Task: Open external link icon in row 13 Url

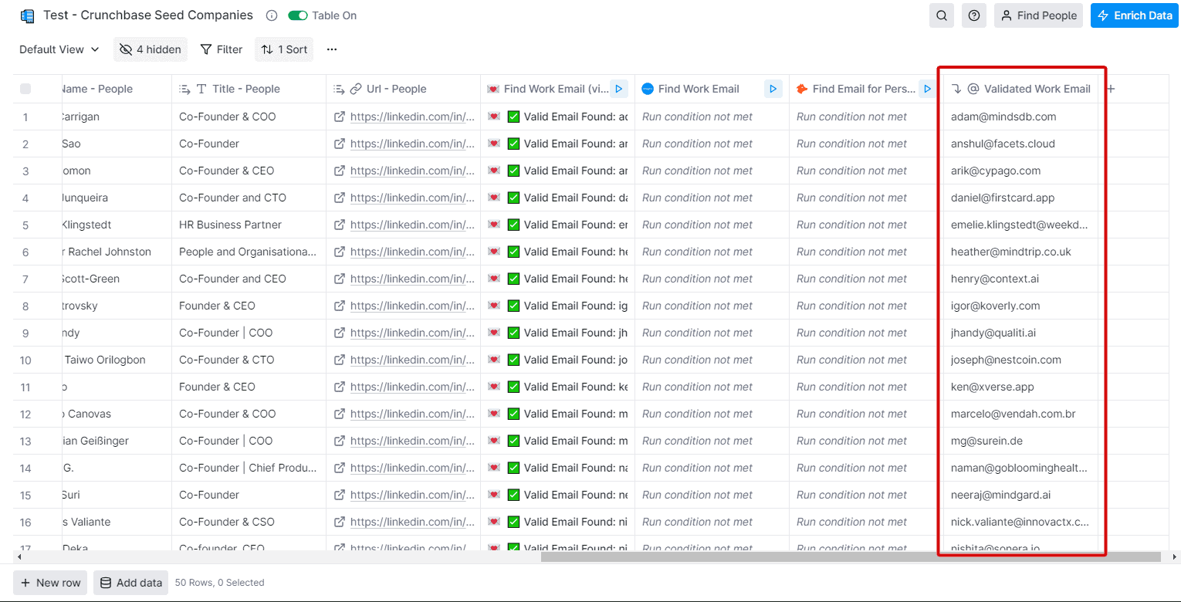Action: click(339, 441)
